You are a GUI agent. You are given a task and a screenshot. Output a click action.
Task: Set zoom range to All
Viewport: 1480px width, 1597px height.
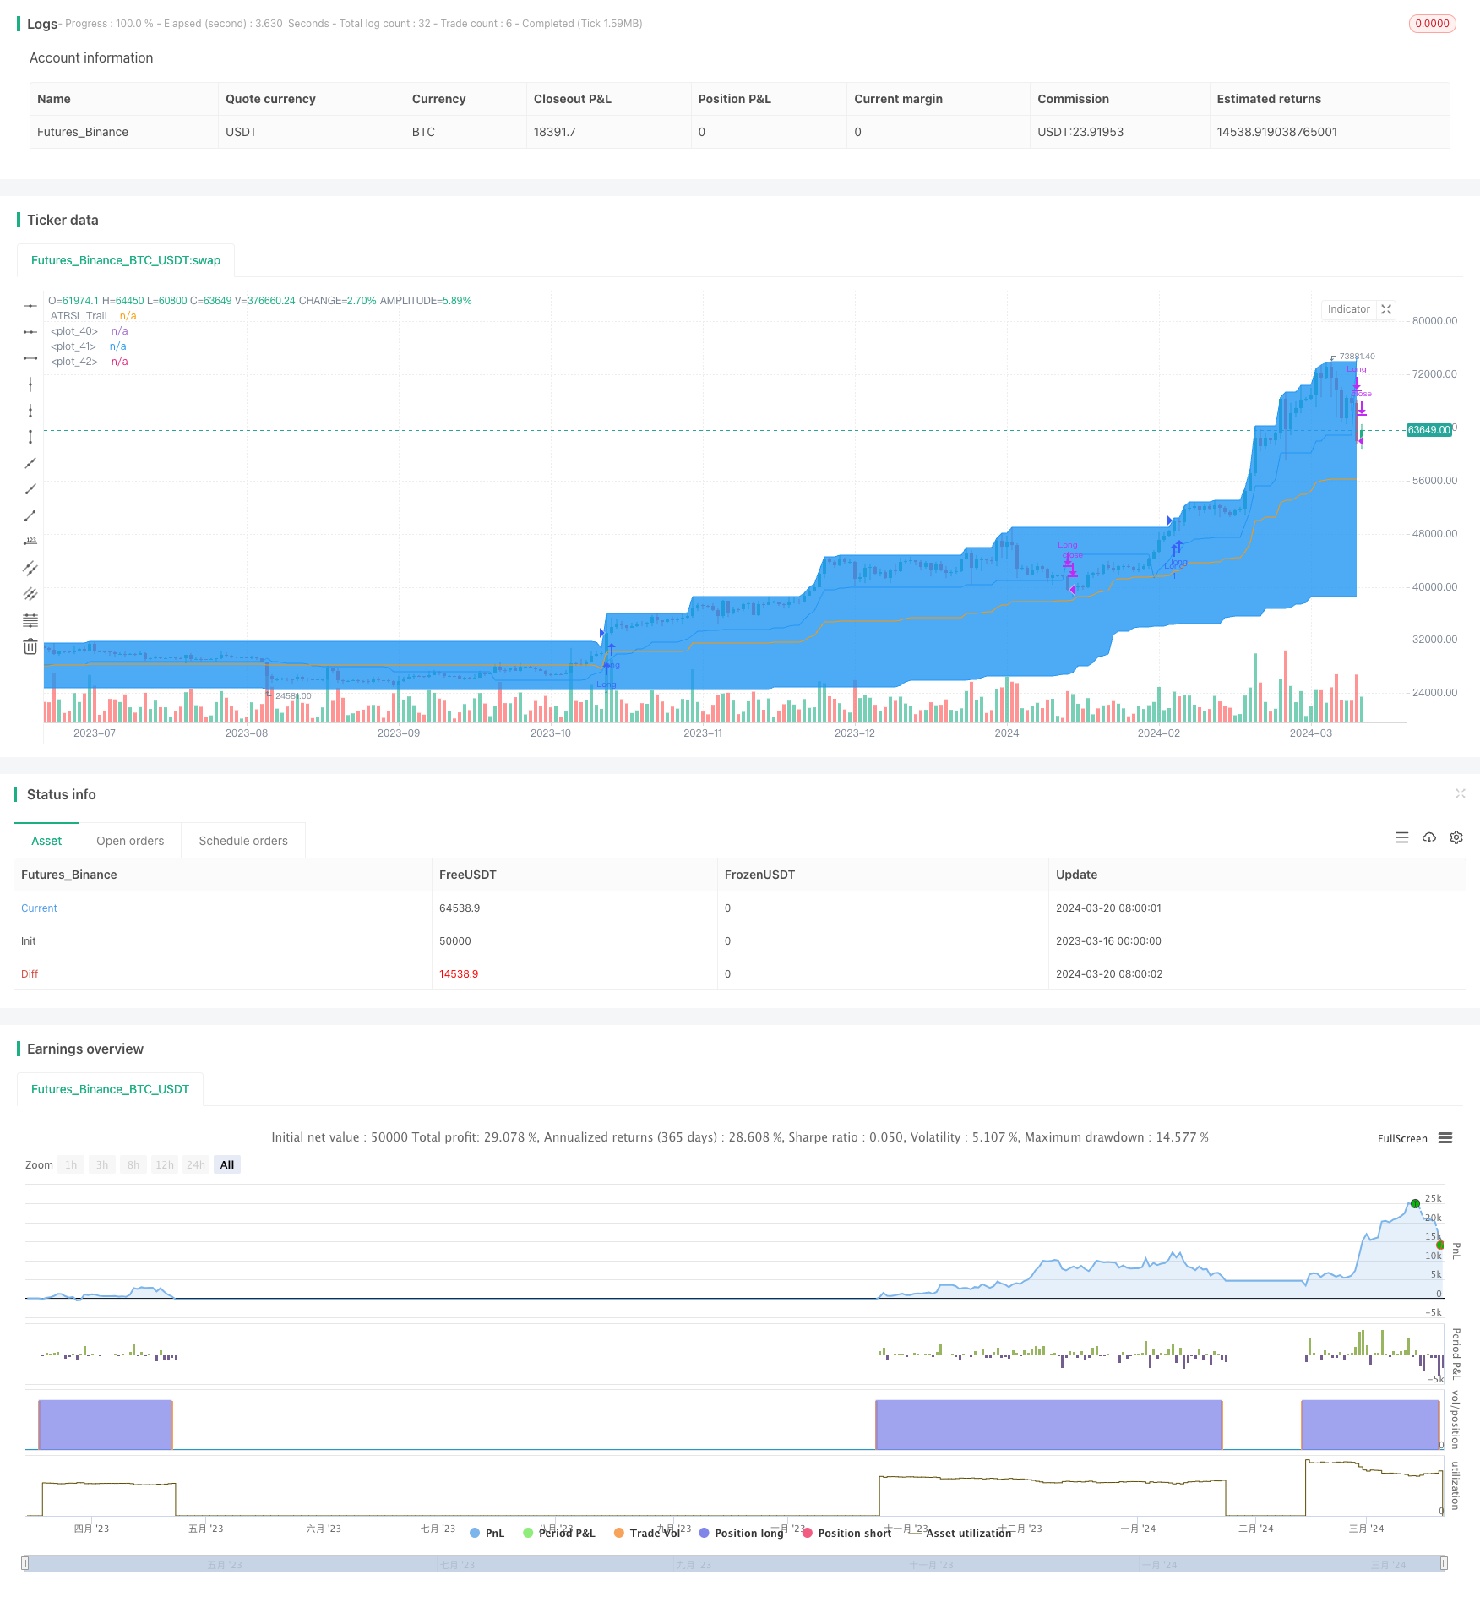pyautogui.click(x=227, y=1164)
